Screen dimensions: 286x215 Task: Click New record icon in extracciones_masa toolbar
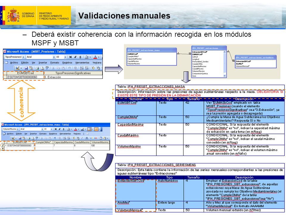coord(92,138)
